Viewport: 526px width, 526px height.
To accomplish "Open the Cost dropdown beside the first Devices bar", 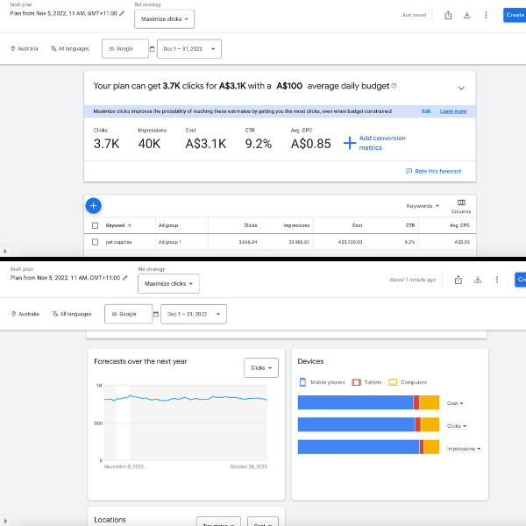I will 455,403.
